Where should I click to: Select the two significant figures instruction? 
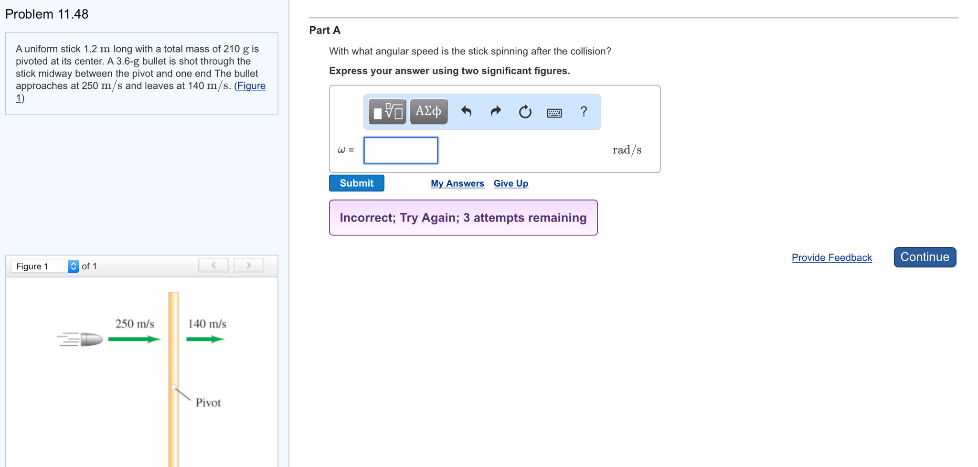(x=449, y=71)
